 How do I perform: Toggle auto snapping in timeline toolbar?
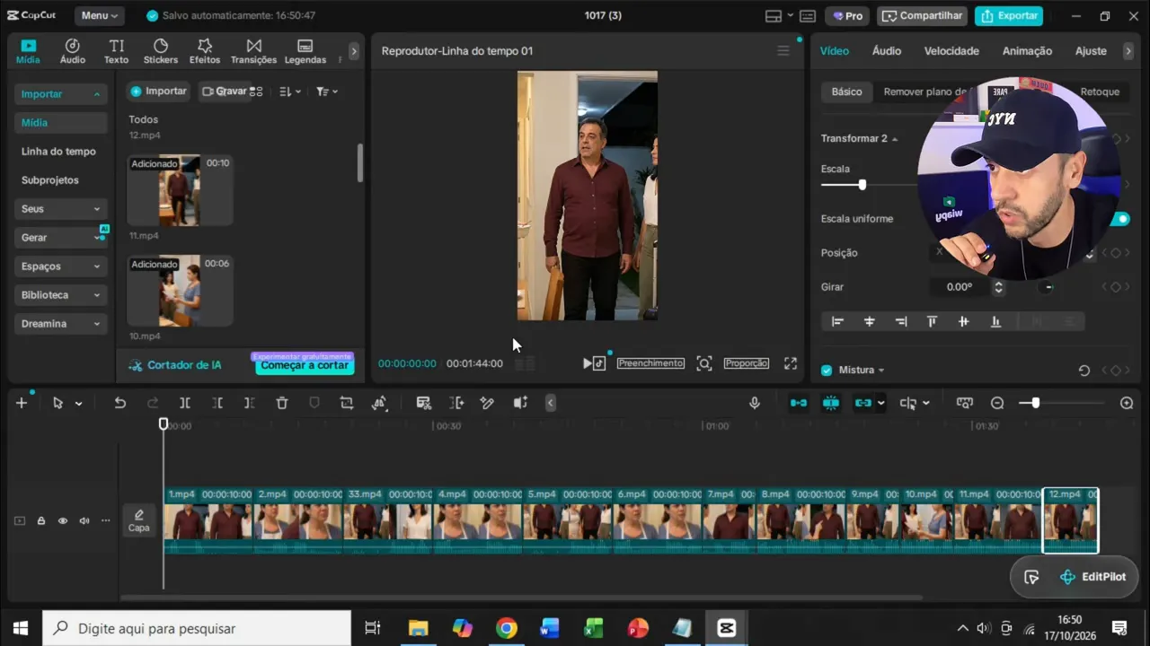point(830,404)
